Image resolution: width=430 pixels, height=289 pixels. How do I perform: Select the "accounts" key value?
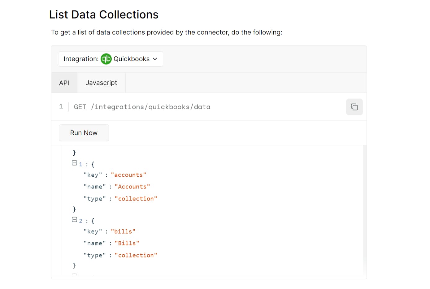click(x=128, y=175)
